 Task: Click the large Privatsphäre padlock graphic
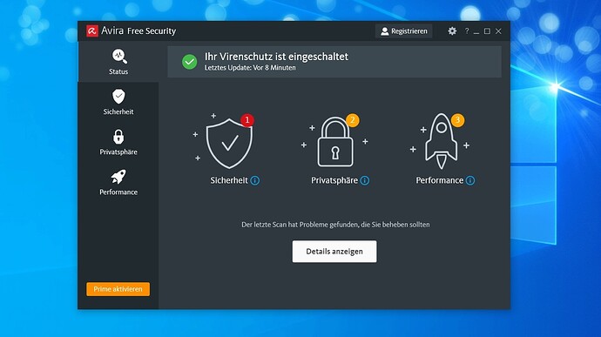click(335, 142)
